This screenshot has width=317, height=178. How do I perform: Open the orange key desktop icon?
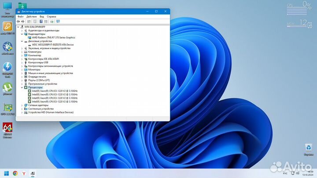[x=7, y=28]
